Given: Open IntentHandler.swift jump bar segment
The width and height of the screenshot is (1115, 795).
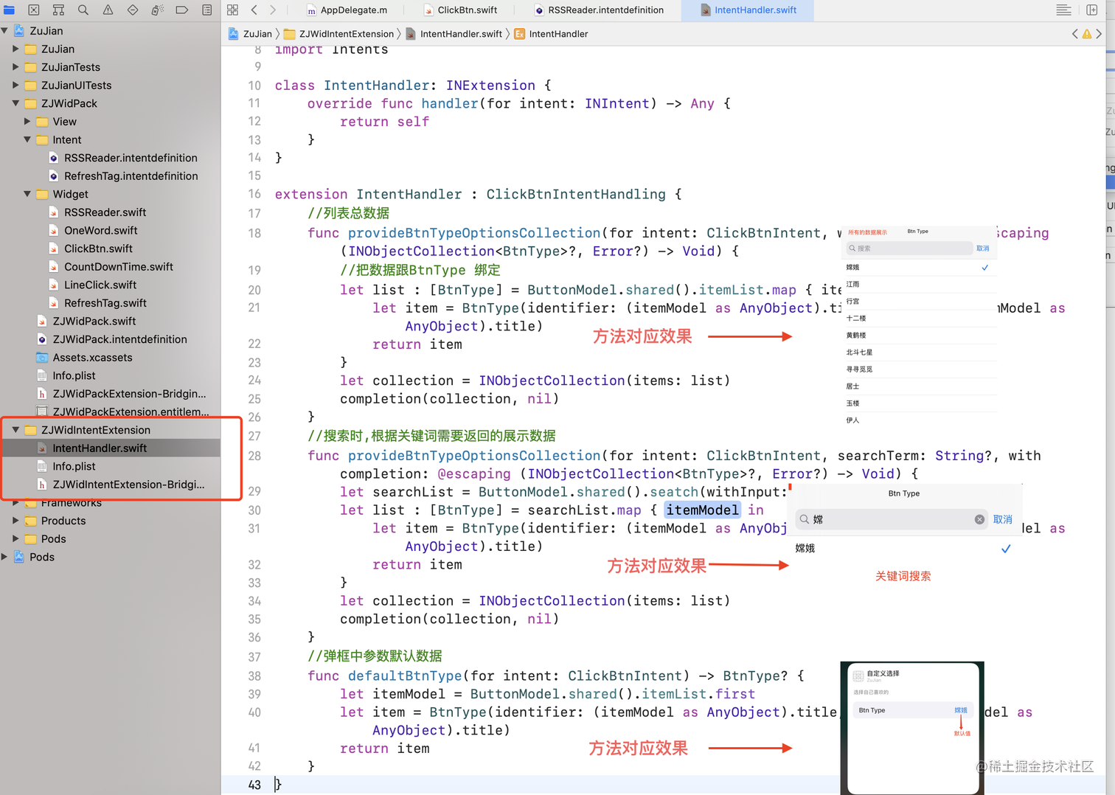Looking at the screenshot, I should [454, 34].
